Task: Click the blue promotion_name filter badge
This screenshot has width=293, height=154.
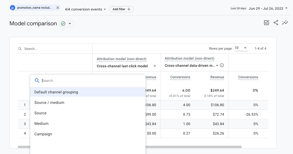Action: click(12, 8)
